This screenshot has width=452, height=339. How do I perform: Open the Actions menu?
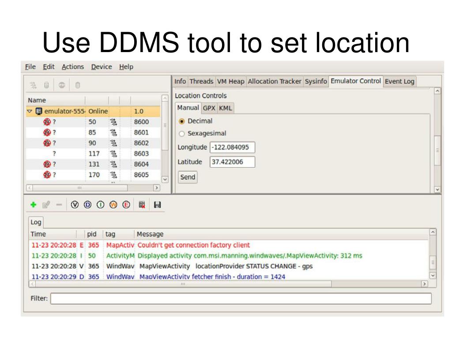point(72,67)
